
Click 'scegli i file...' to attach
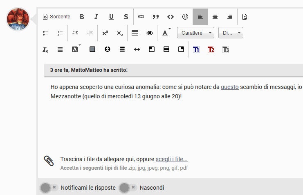(x=171, y=159)
